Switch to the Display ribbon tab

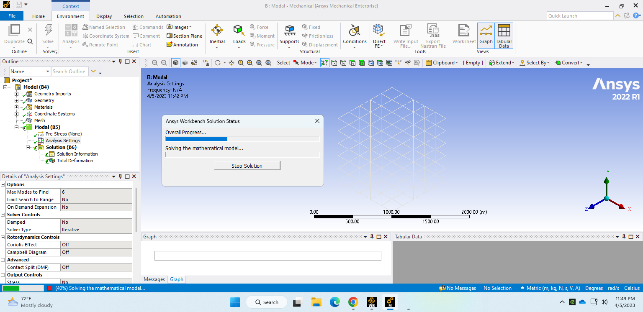click(104, 16)
